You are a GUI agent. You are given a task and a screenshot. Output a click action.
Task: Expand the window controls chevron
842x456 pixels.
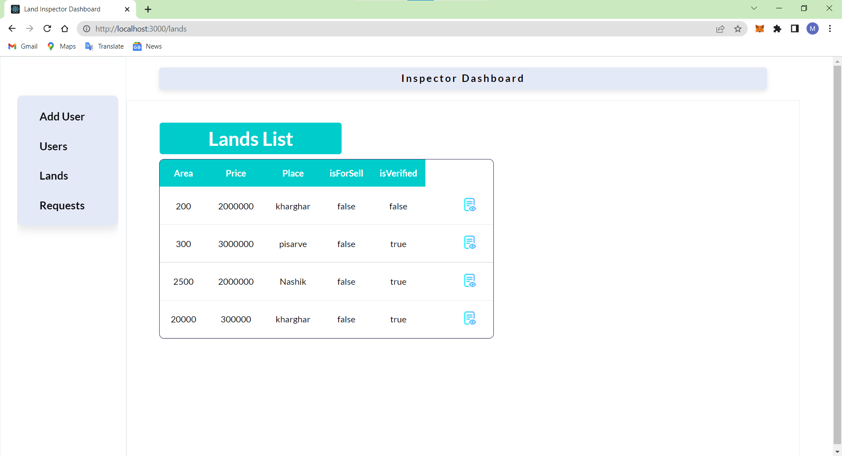pos(754,8)
